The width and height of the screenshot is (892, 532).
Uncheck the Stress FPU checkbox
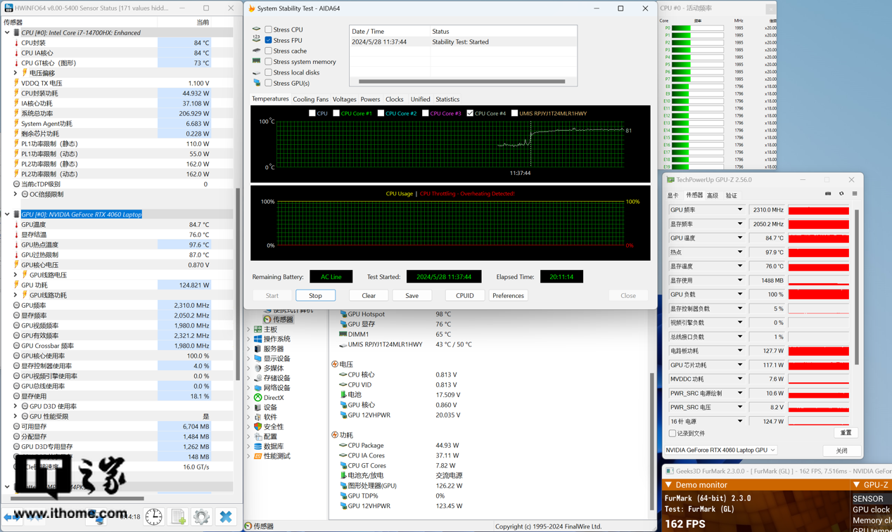[x=268, y=40]
